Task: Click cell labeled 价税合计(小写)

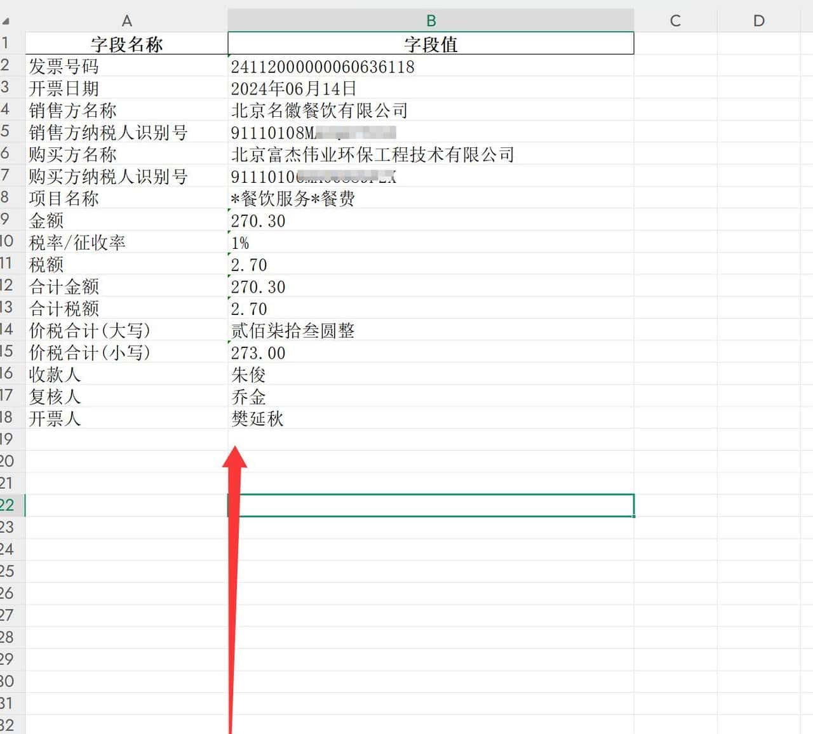Action: 126,352
